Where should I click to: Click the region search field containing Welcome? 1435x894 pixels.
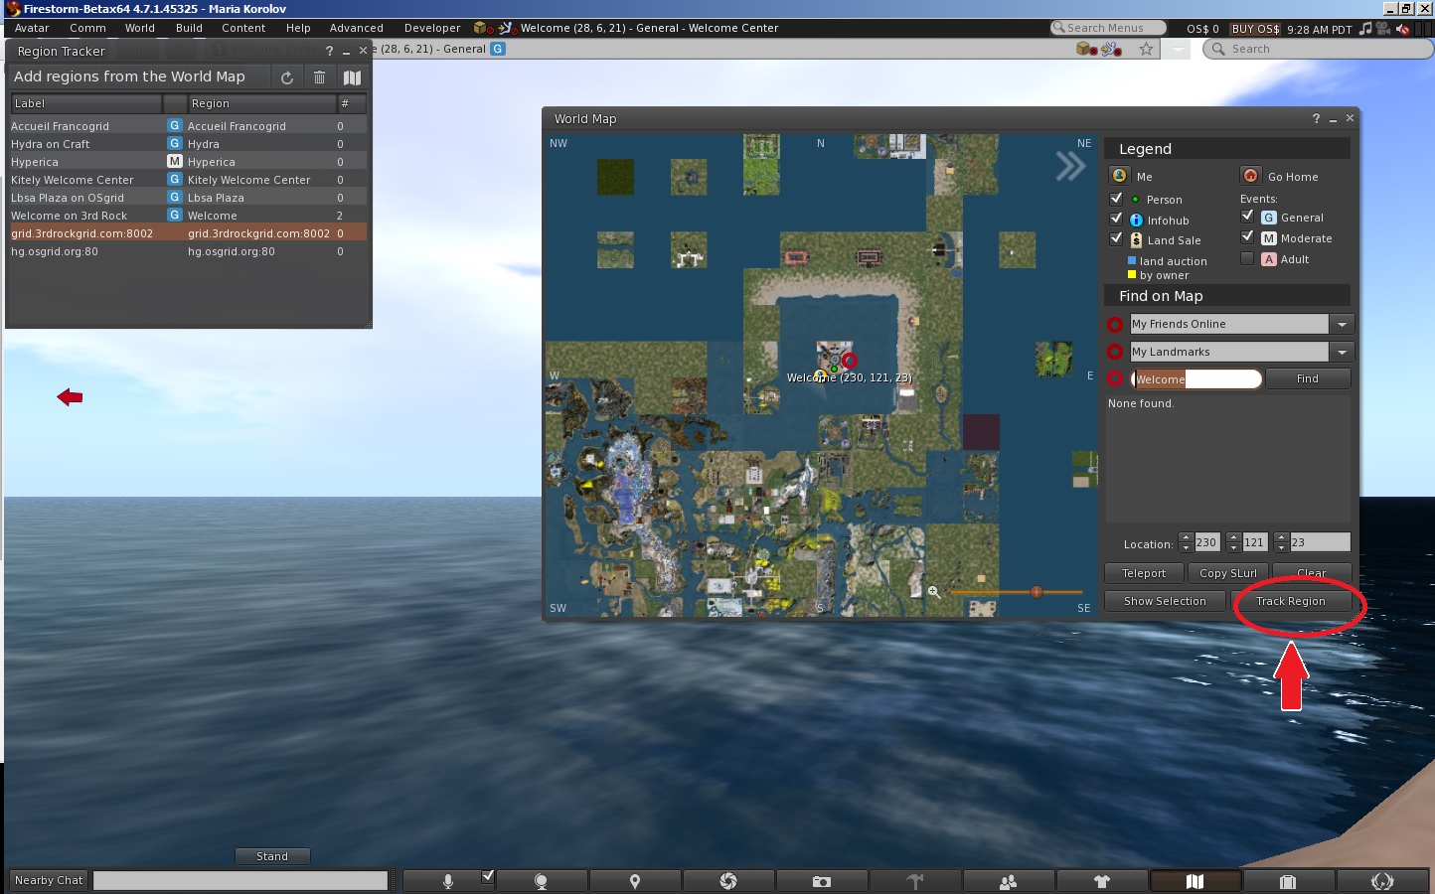click(x=1196, y=379)
